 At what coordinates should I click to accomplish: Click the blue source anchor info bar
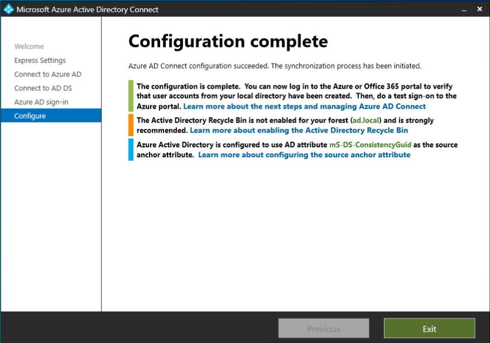point(131,149)
